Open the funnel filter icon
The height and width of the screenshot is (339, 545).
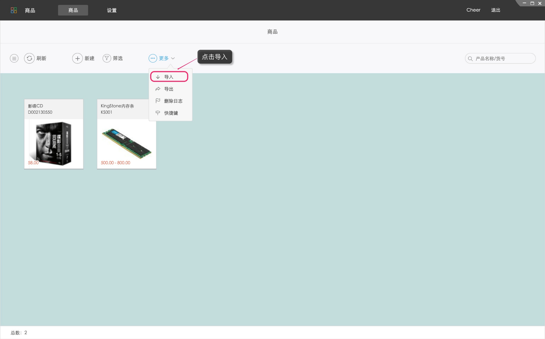(x=107, y=58)
